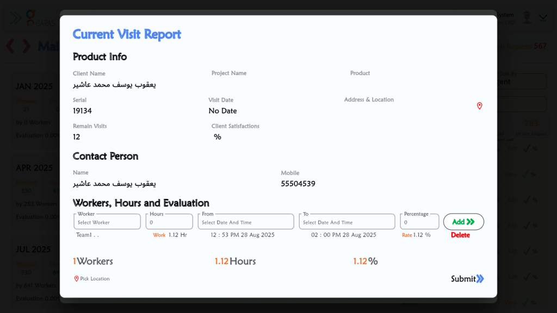
Task: Expand the account menu chevron in header
Action: click(543, 17)
